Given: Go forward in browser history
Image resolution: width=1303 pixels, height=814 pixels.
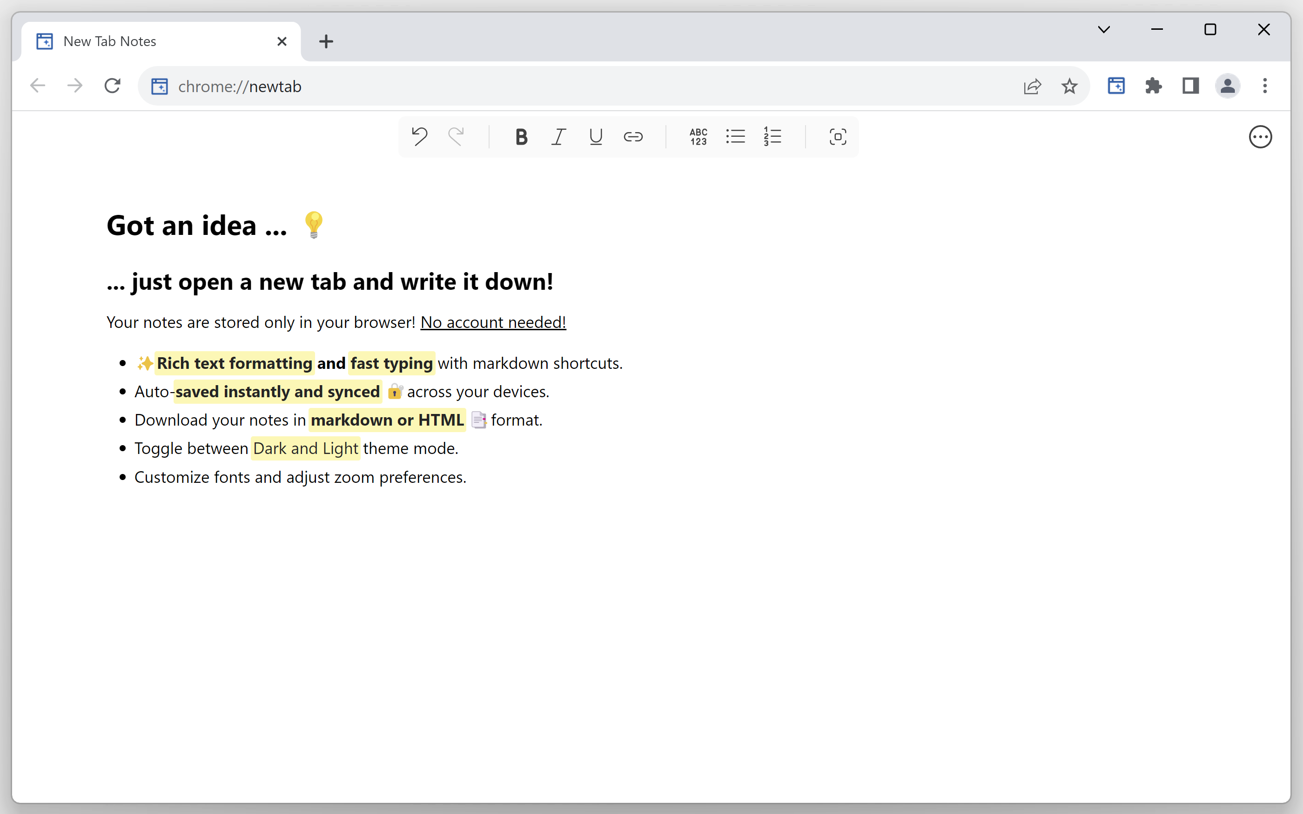Looking at the screenshot, I should (x=75, y=86).
